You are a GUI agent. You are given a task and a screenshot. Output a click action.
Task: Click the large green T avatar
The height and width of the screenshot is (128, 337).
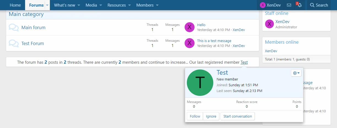point(200,83)
